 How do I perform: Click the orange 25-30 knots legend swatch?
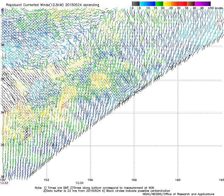pyautogui.click(x=175, y=4)
